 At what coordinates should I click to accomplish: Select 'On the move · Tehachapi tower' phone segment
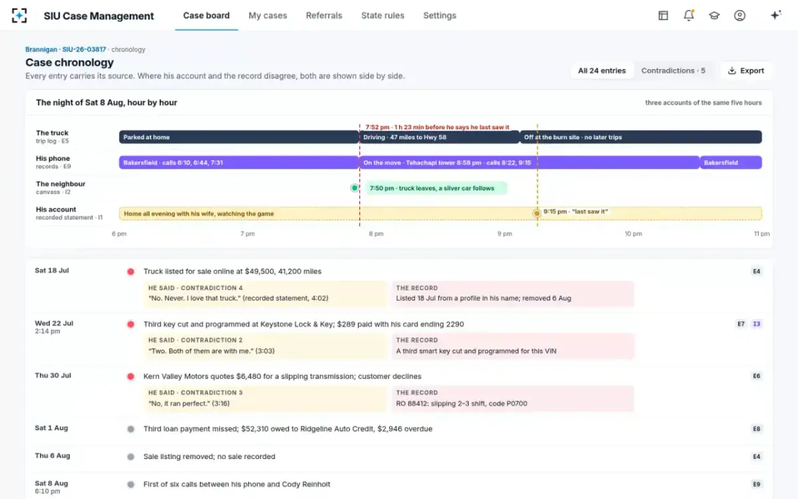pyautogui.click(x=529, y=162)
